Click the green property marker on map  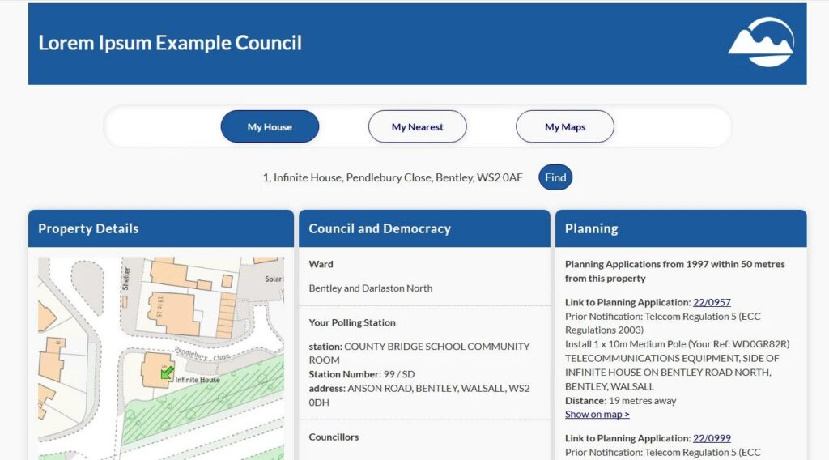167,372
